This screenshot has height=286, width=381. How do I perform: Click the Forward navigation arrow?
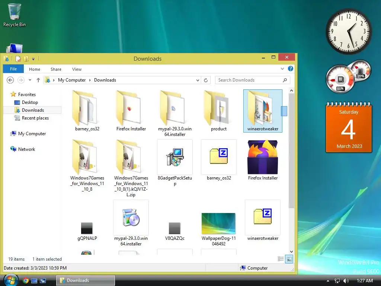click(x=21, y=80)
